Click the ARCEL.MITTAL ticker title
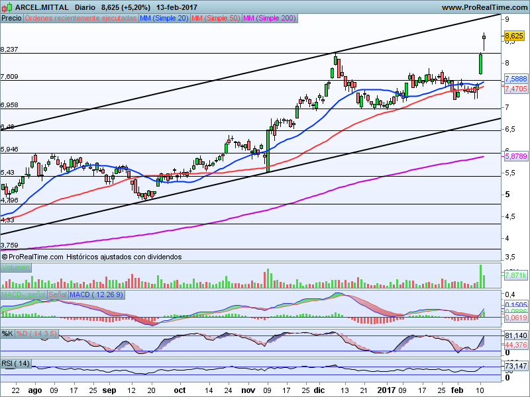Viewport: 530px width, 397px height. [42, 7]
